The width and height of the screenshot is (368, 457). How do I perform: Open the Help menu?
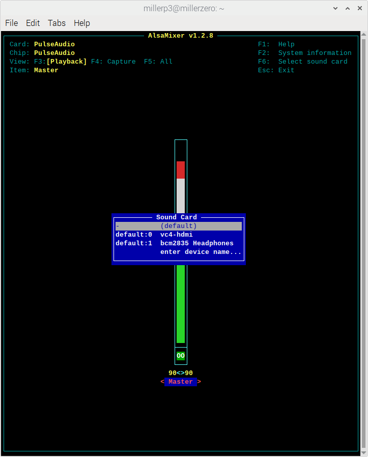click(81, 23)
